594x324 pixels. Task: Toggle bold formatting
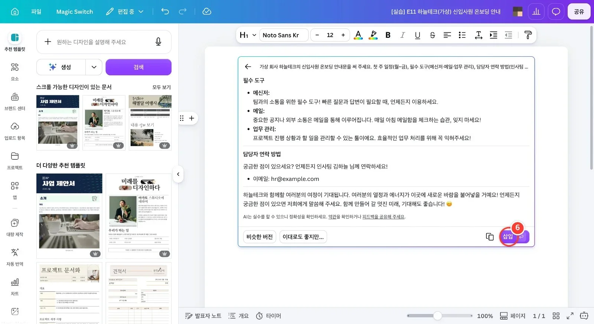388,35
